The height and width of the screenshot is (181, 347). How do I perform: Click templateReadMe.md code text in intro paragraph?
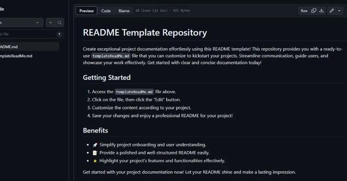coord(111,56)
